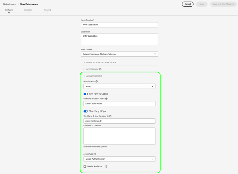Viewport: 238px width, 174px height.
Task: Disable the First Party ID Cookie toggle
Action: coord(86,94)
